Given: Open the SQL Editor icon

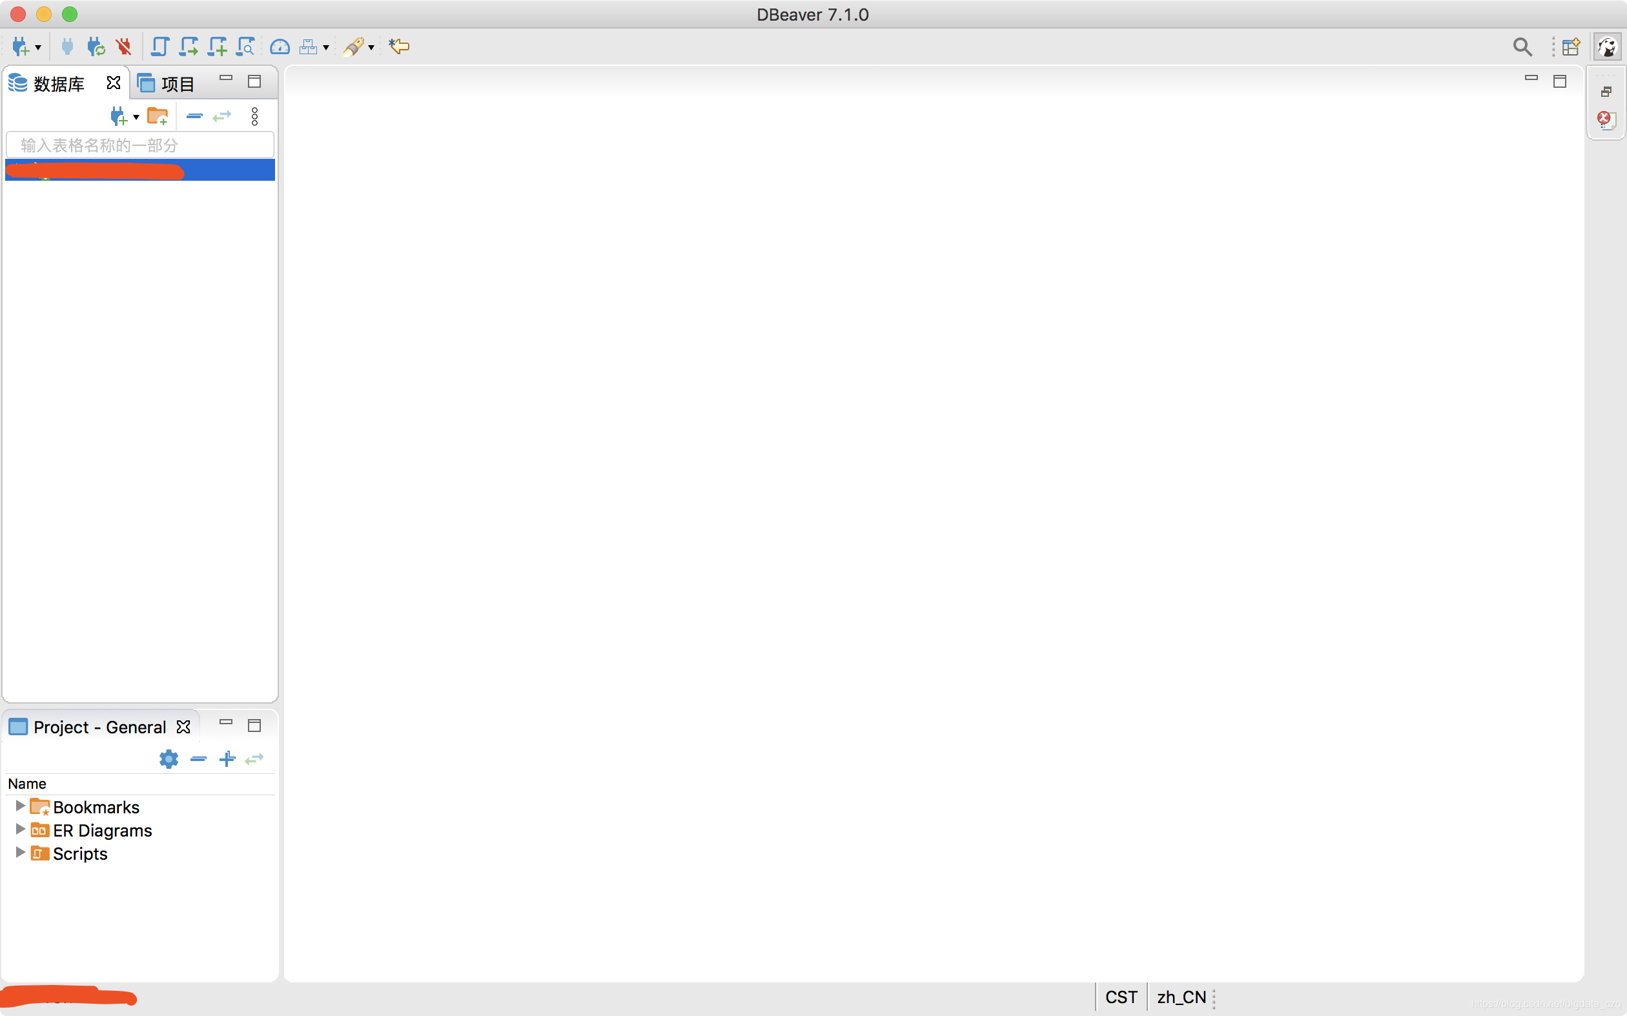Looking at the screenshot, I should [x=159, y=46].
